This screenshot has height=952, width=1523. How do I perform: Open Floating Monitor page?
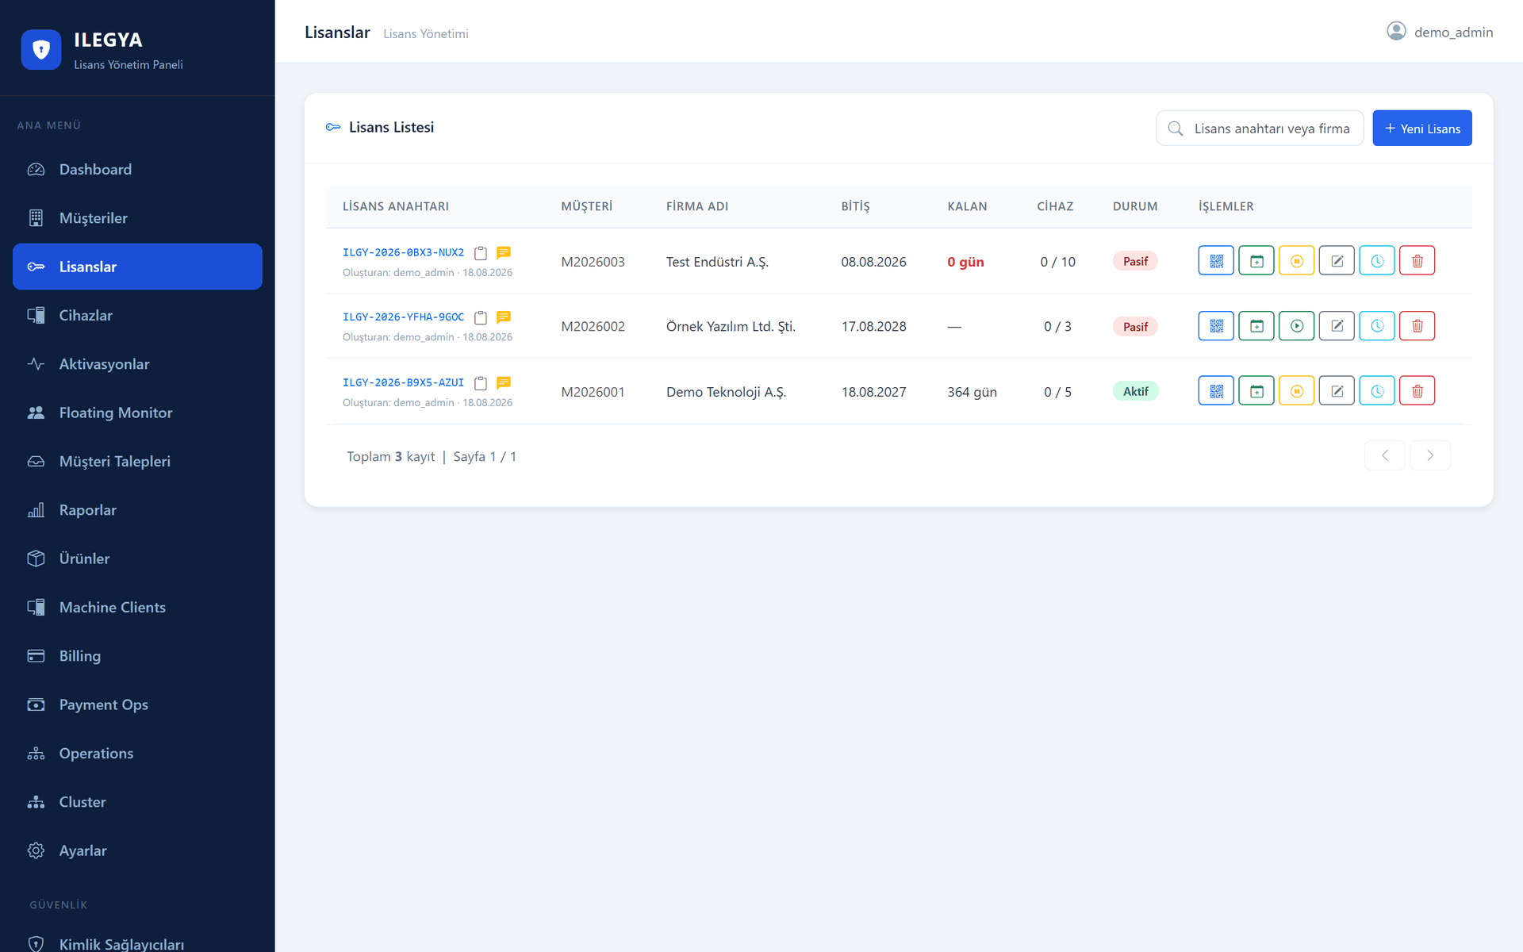coord(137,413)
